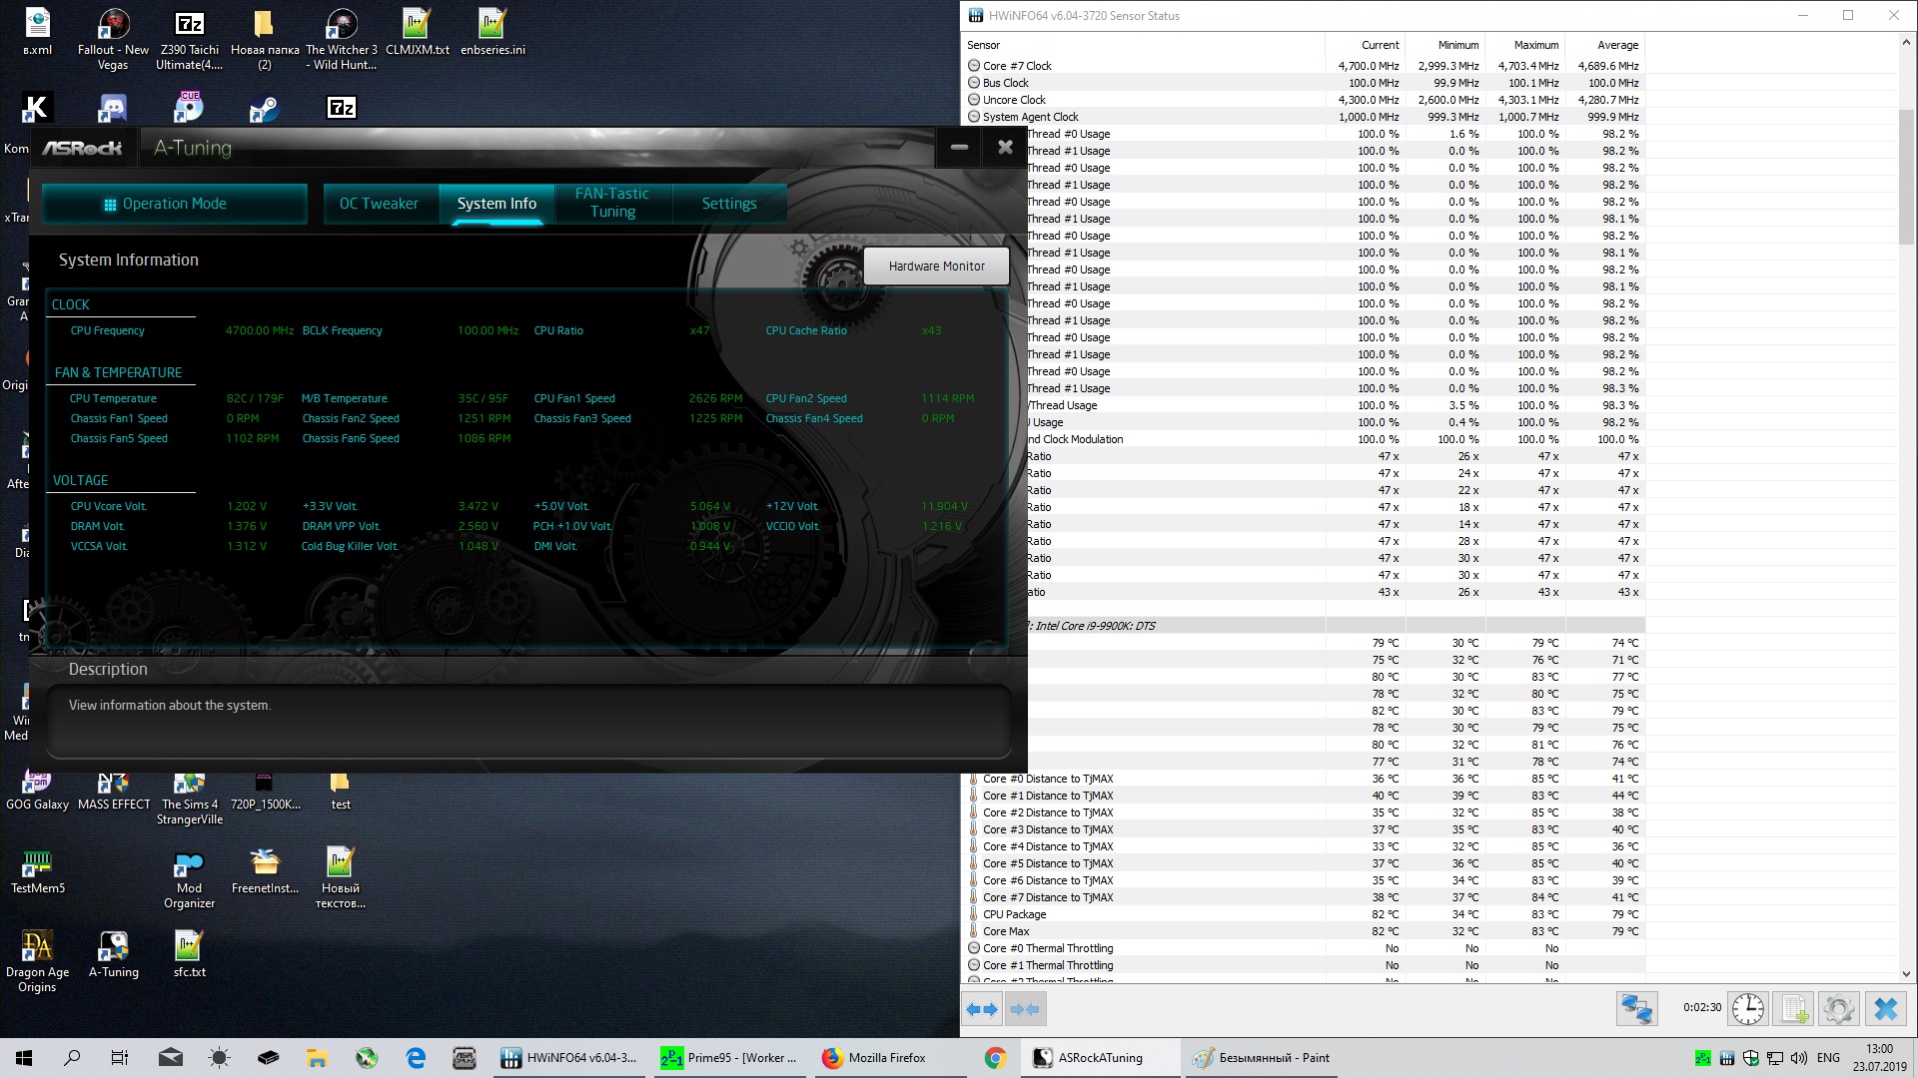Open the Hardware Monitor button
Viewport: 1918px width, 1078px height.
(x=936, y=267)
